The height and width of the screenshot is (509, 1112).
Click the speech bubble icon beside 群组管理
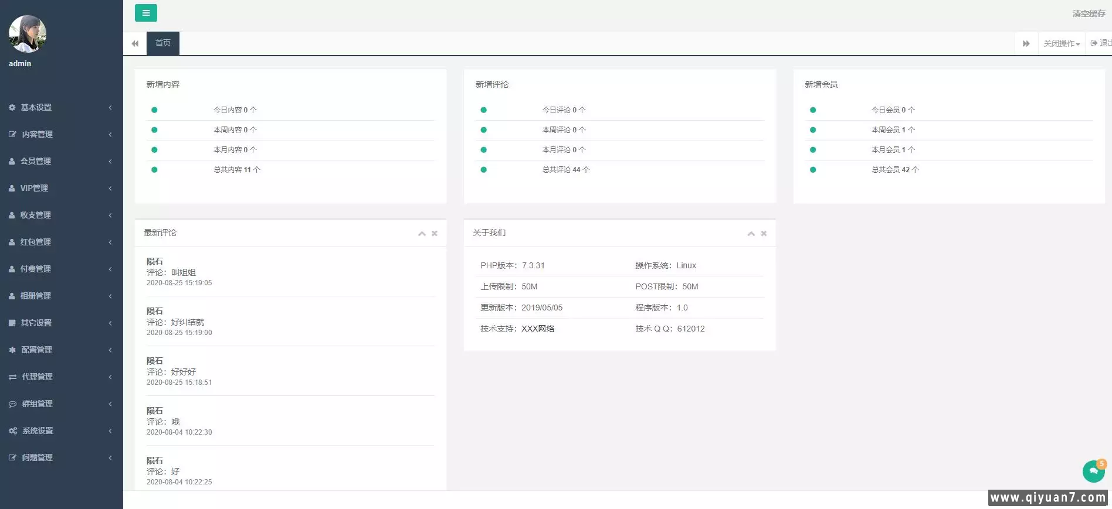tap(12, 404)
